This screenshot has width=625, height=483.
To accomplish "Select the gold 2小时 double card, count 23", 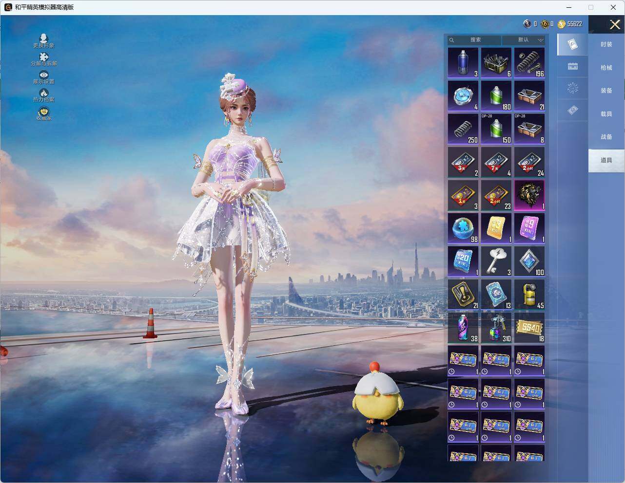I will coord(496,195).
